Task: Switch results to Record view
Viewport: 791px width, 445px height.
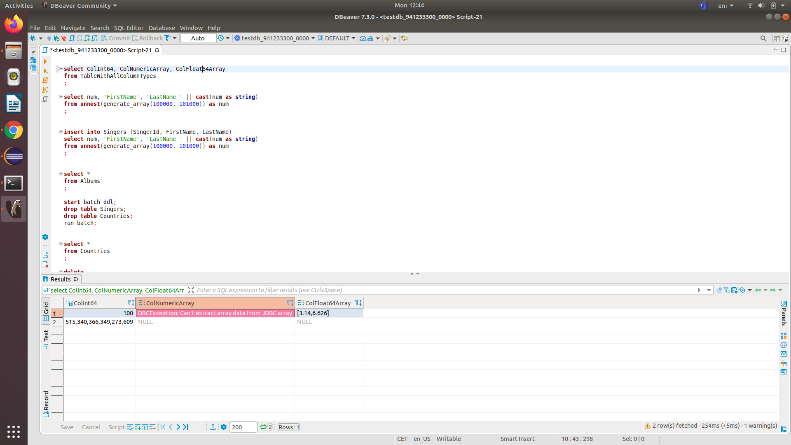Action: coord(46,400)
